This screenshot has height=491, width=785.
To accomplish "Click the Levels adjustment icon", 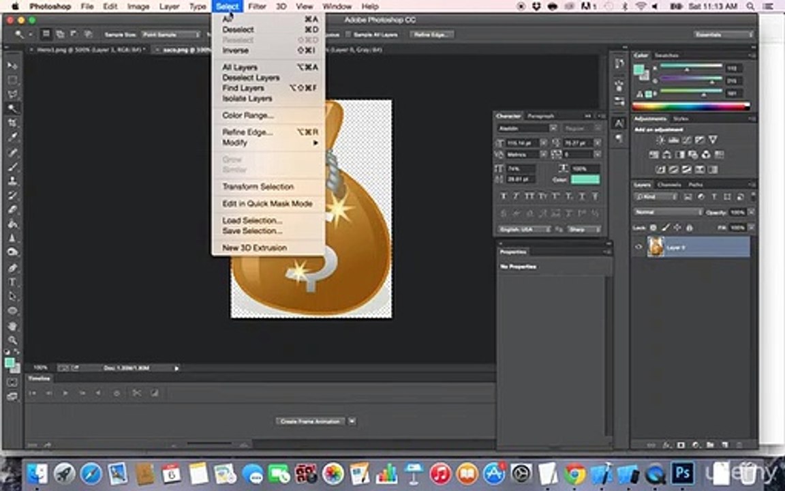I will point(673,140).
